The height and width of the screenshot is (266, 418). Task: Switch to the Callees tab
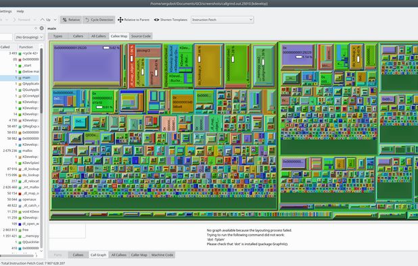pos(78,255)
